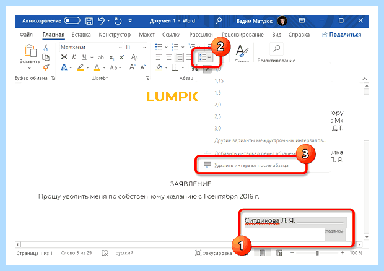Screen dimensions: 384x271
Task: Click the spelling check icon in status bar
Action: click(x=105, y=253)
